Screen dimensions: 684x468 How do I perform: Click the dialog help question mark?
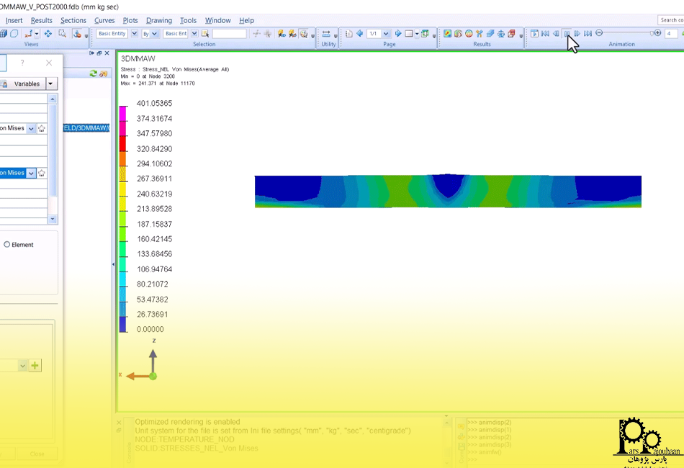[22, 63]
